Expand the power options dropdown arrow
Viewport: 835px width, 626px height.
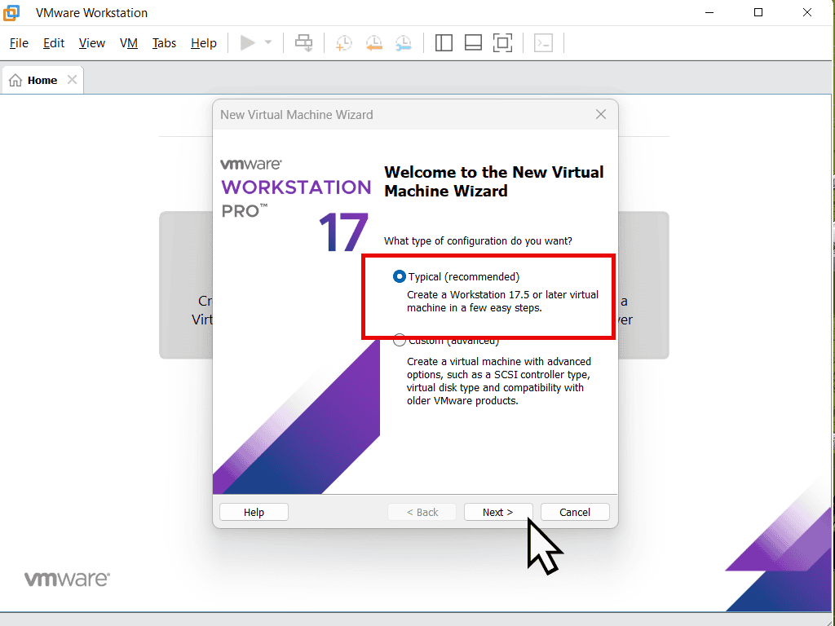(268, 43)
